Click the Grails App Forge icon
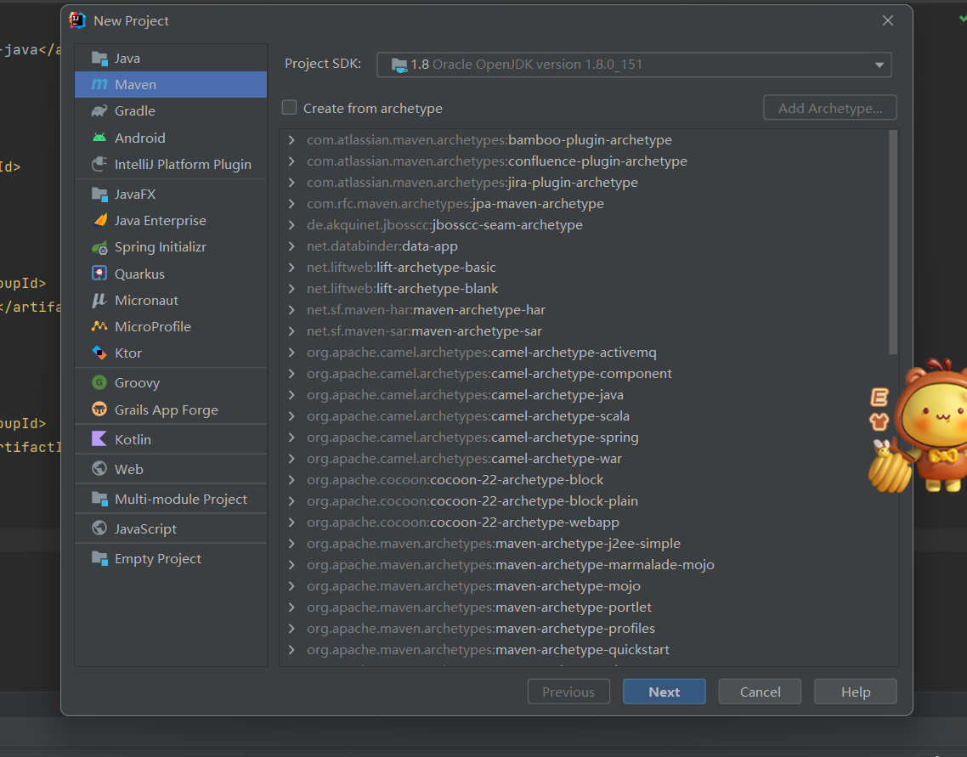967x757 pixels. coord(99,409)
